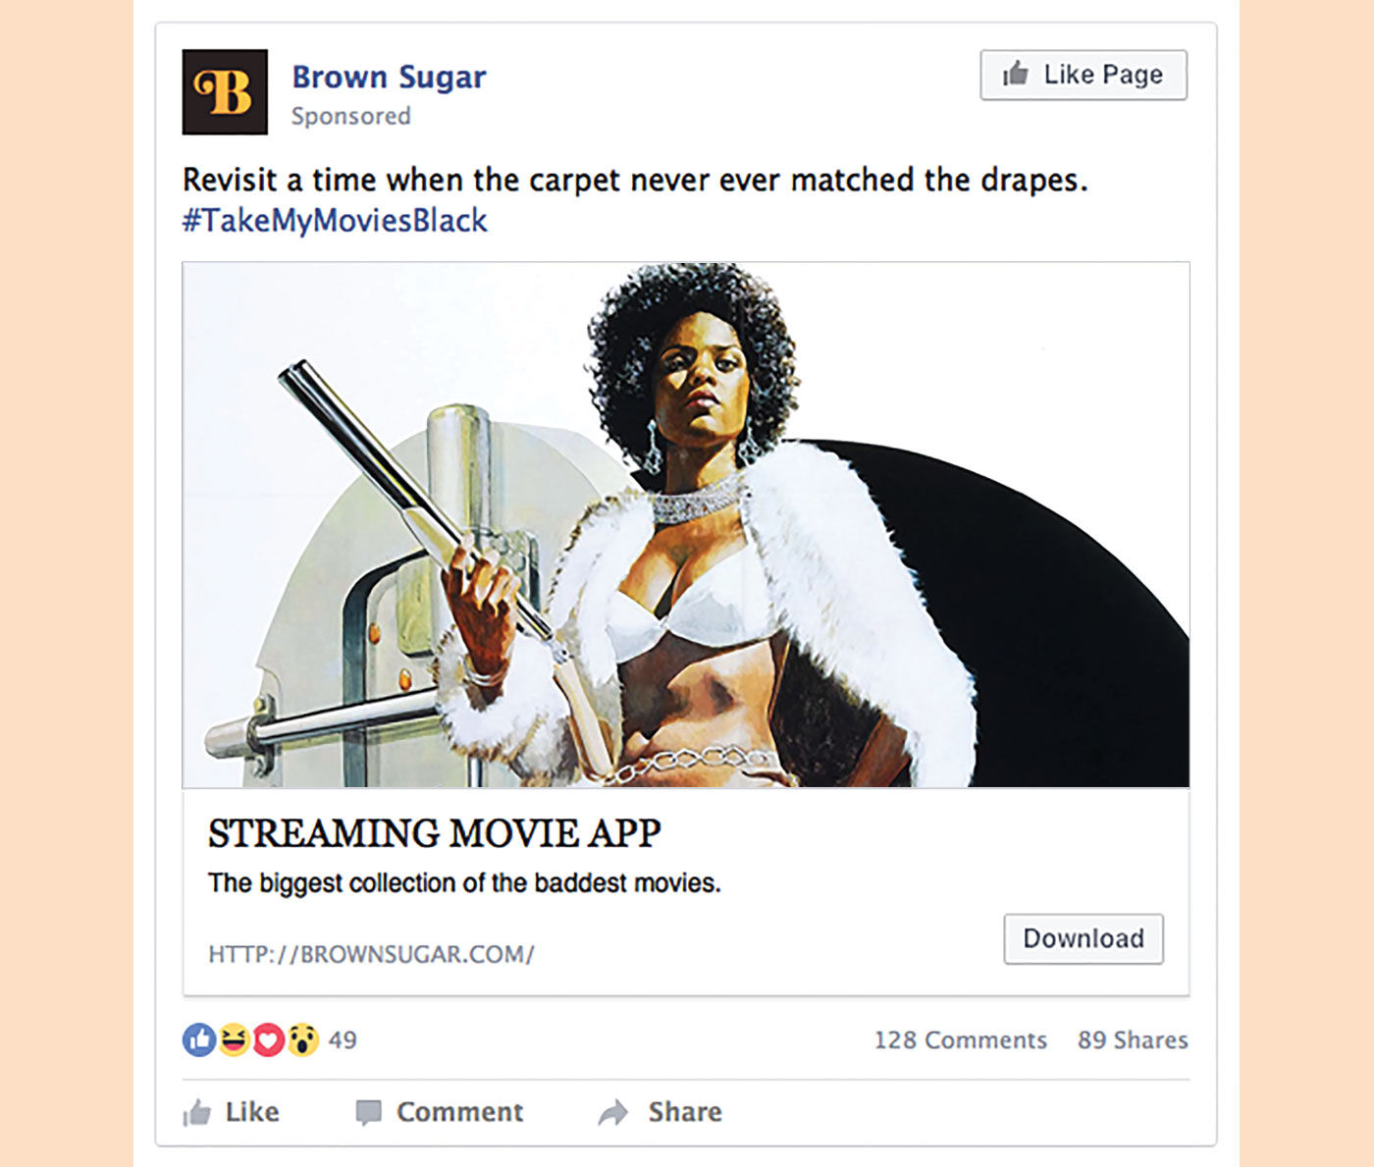The width and height of the screenshot is (1374, 1167).
Task: Click the speech bubble comment icon
Action: [368, 1112]
